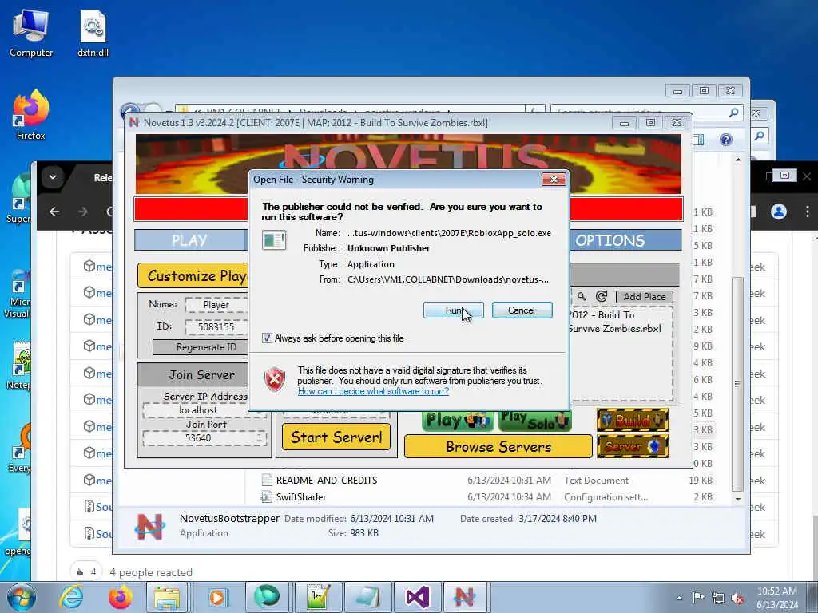
Task: Click Cancel in the security warning dialog
Action: tap(522, 310)
